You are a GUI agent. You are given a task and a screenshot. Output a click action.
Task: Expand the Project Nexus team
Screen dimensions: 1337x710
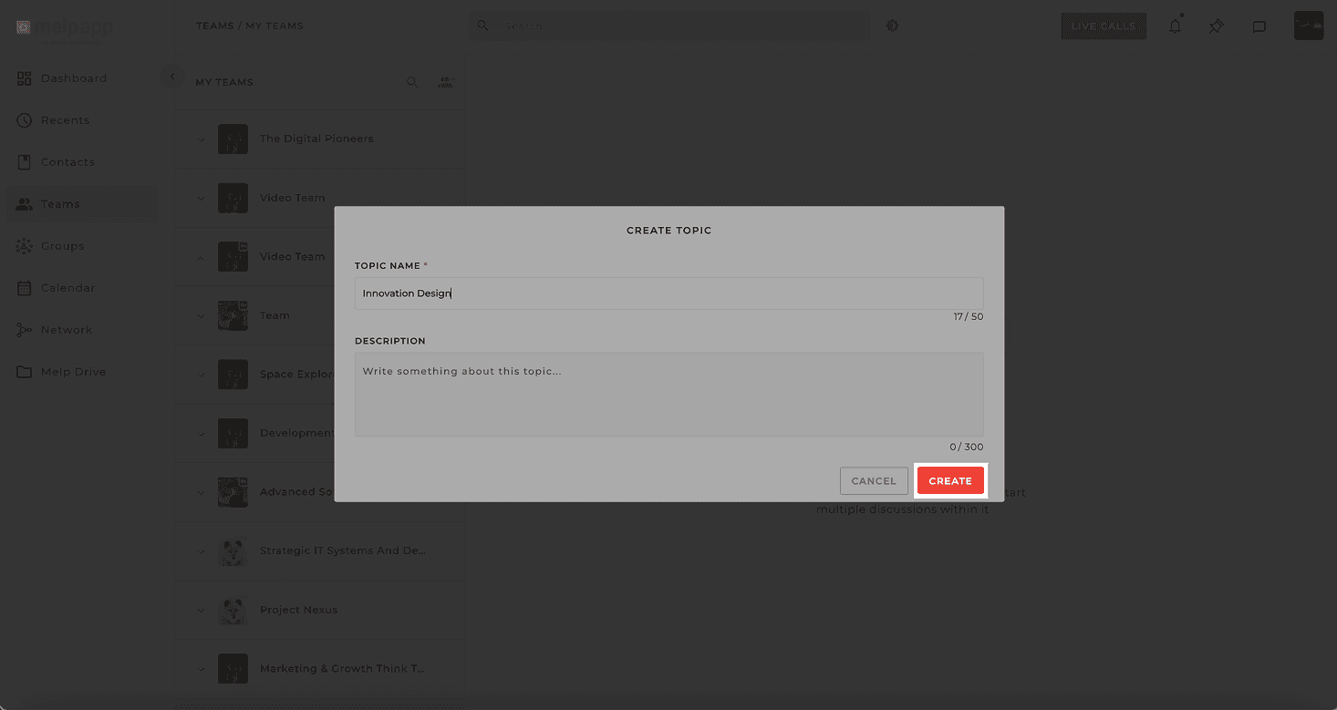(x=202, y=609)
